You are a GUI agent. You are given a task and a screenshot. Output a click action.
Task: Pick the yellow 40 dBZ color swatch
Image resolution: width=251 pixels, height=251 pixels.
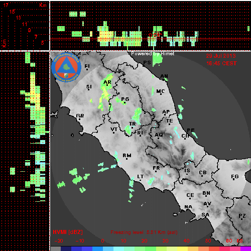click(182, 248)
